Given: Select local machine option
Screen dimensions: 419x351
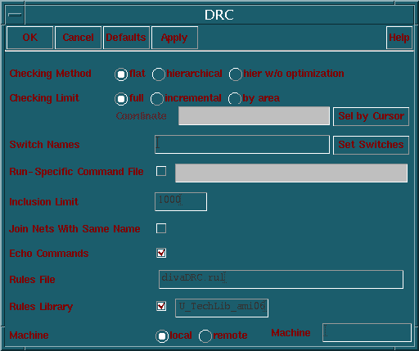Looking at the screenshot, I should (x=162, y=336).
